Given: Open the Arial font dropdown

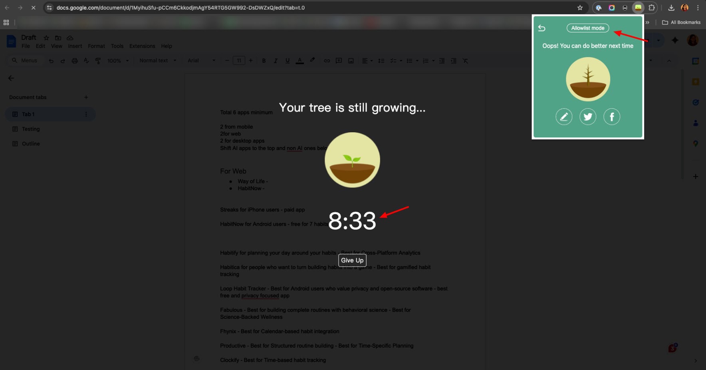Looking at the screenshot, I should pos(201,61).
